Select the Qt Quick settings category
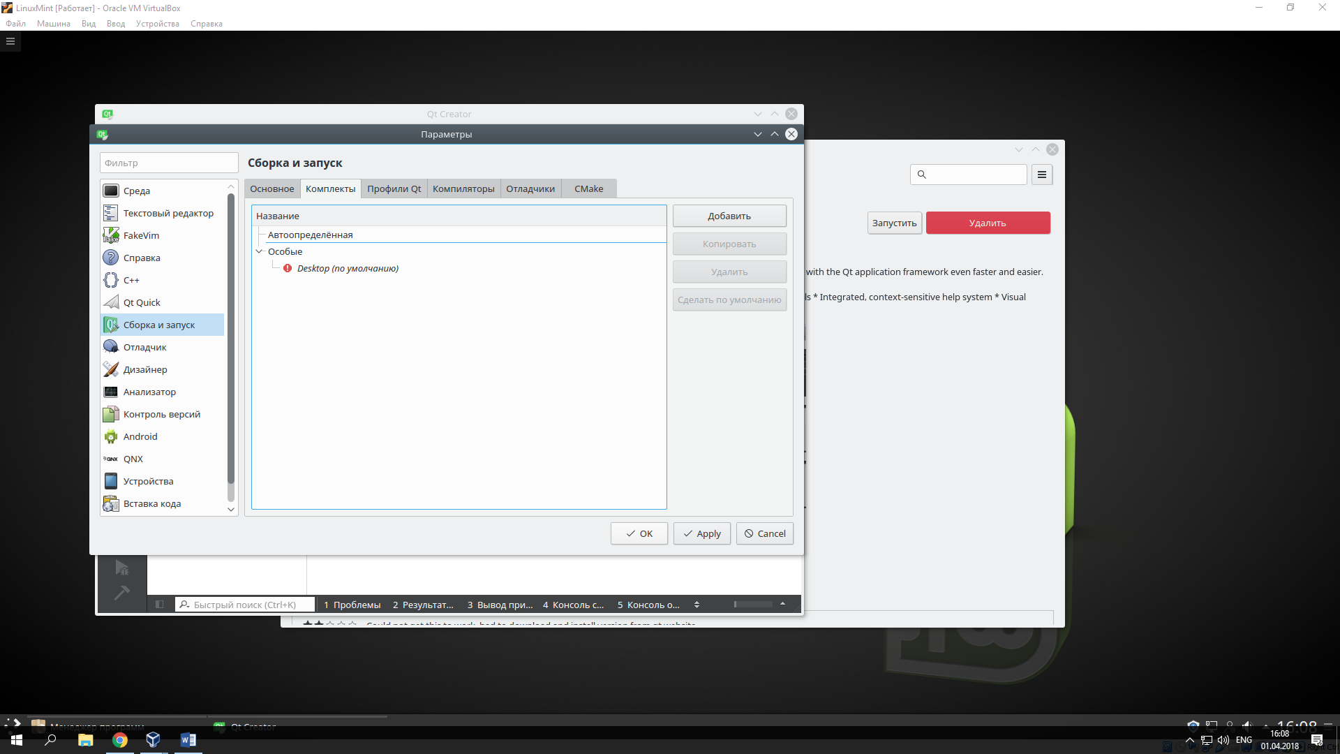The width and height of the screenshot is (1340, 754). tap(163, 302)
